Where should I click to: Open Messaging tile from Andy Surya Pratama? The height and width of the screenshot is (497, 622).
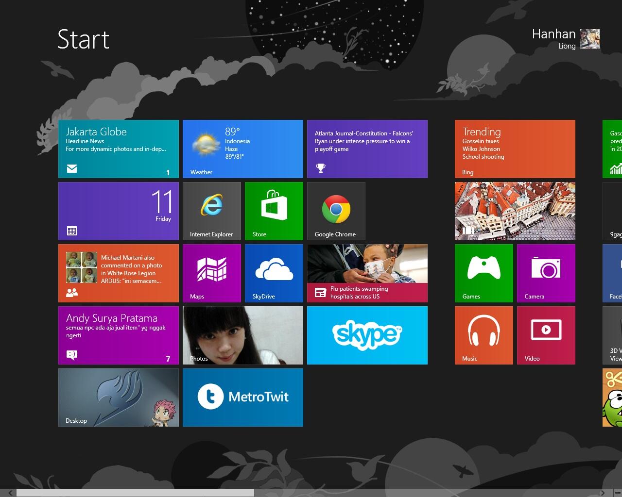pyautogui.click(x=119, y=335)
